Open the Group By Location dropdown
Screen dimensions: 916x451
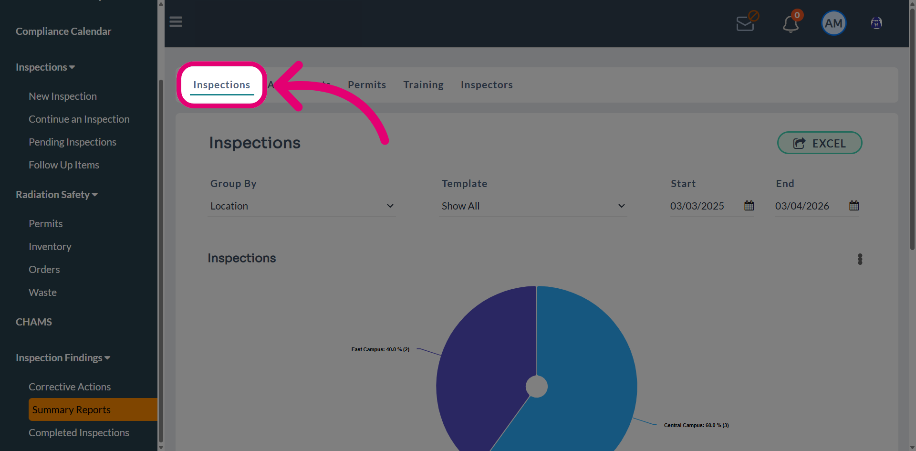point(302,206)
